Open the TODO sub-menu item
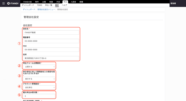The height and width of the screenshot is (101, 186). click(39, 5)
